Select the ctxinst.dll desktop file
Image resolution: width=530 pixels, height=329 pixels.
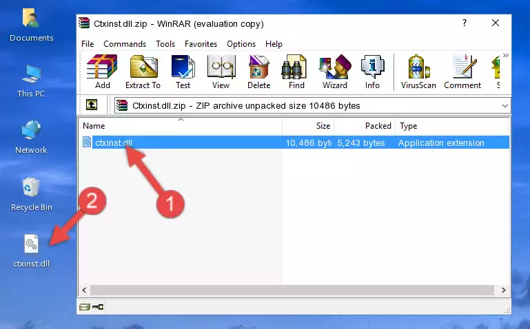pyautogui.click(x=32, y=251)
